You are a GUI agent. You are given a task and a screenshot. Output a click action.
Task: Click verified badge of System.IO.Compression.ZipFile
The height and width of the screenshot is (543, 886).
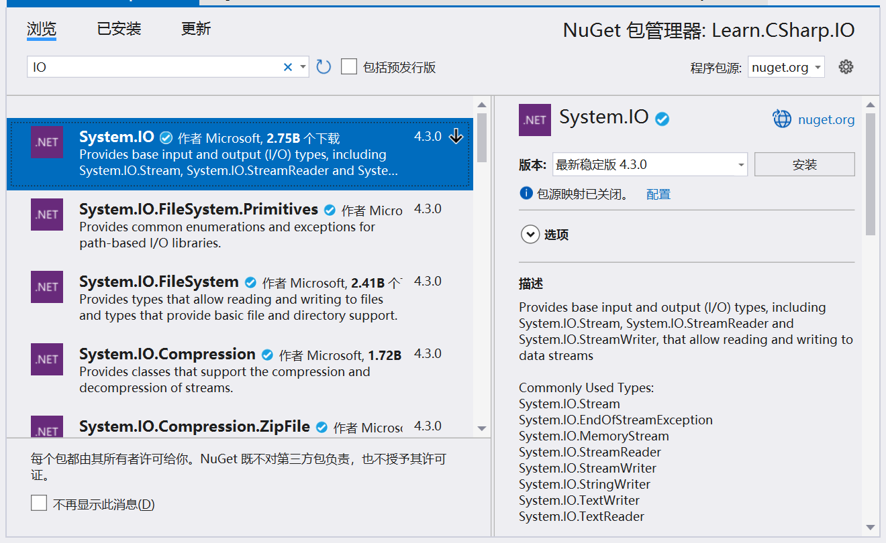[322, 427]
